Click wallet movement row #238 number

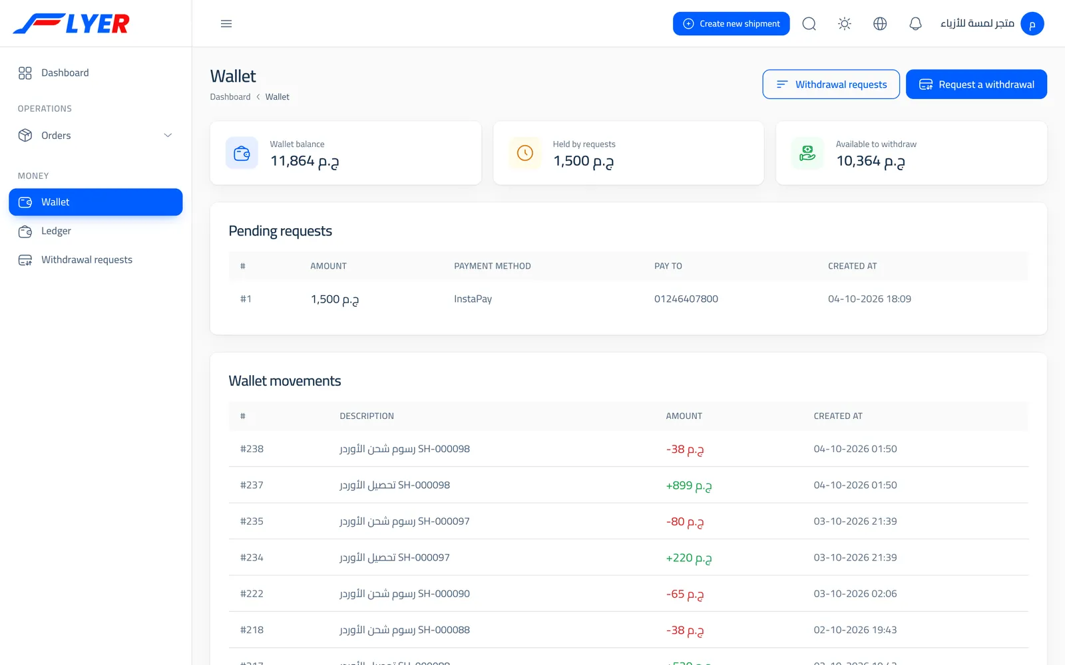click(252, 449)
